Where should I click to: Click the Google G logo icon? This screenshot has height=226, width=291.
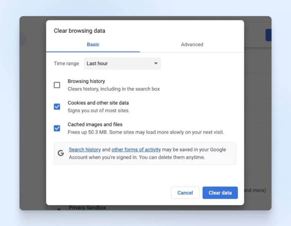tap(61, 153)
